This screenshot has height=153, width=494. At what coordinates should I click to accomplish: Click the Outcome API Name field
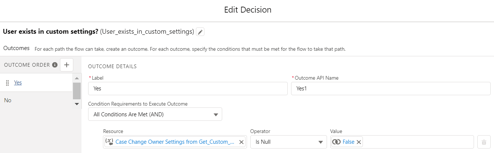click(x=390, y=89)
